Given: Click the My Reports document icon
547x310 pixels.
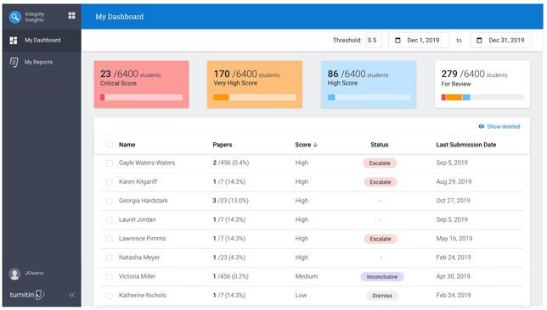Looking at the screenshot, I should click(x=14, y=63).
